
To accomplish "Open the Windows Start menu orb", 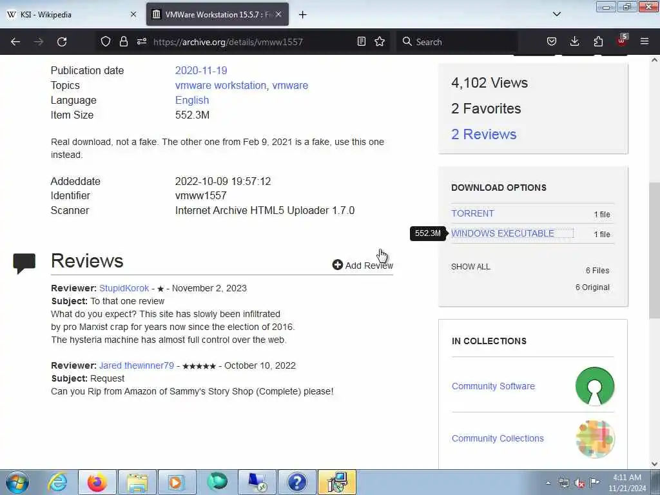I will [17, 482].
